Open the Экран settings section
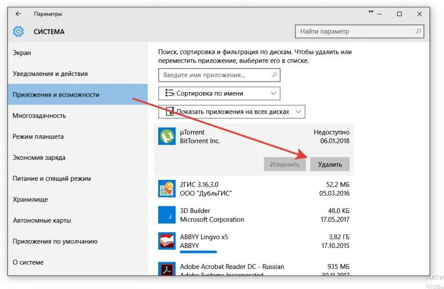This screenshot has width=444, height=289. pyautogui.click(x=78, y=53)
